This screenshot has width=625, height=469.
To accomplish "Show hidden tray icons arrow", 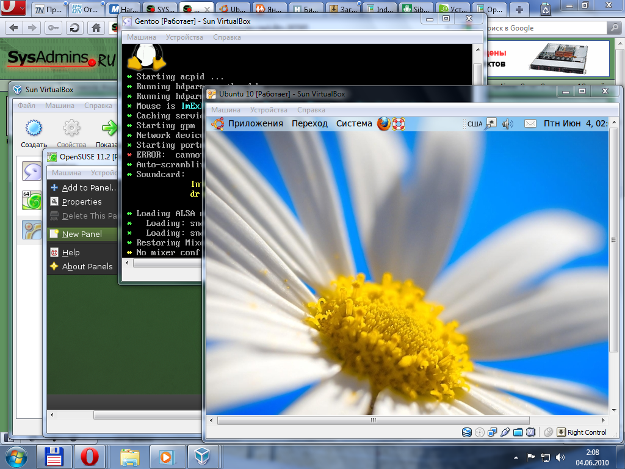I will tap(516, 457).
